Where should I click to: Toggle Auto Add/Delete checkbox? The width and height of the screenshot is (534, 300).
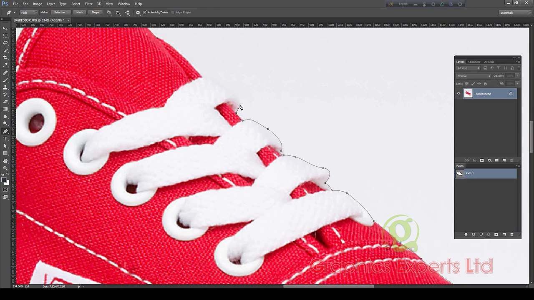(x=145, y=12)
